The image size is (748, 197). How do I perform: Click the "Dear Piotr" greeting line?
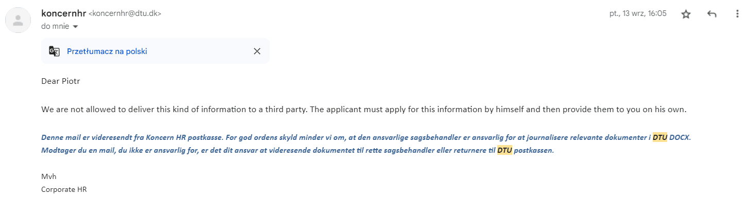click(x=61, y=81)
